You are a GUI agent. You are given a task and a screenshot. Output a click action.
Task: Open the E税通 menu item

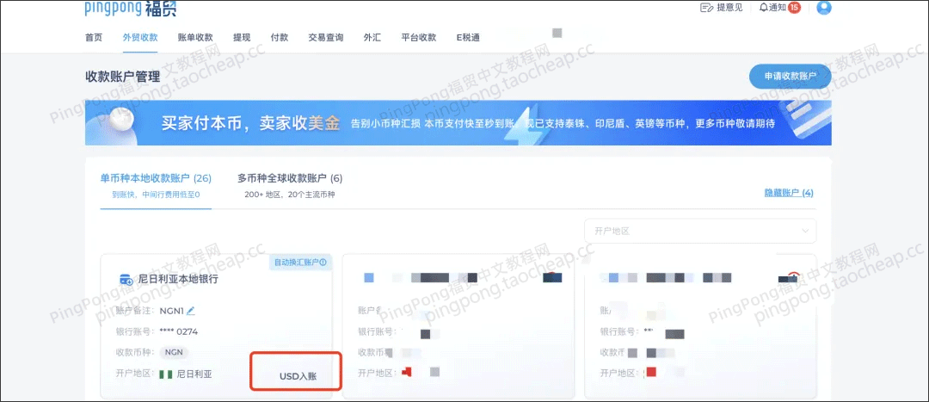[x=468, y=37]
